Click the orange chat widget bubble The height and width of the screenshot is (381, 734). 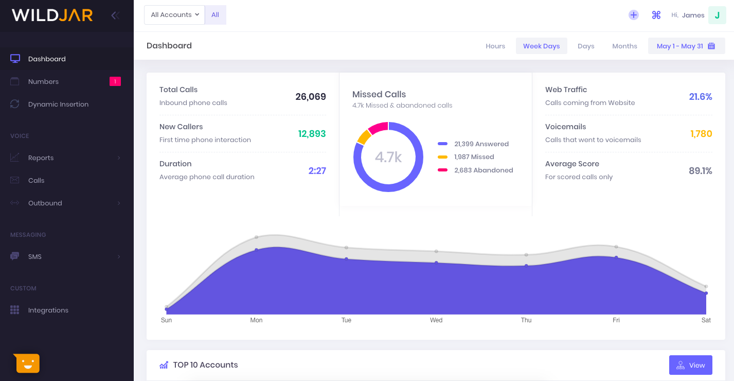click(27, 363)
